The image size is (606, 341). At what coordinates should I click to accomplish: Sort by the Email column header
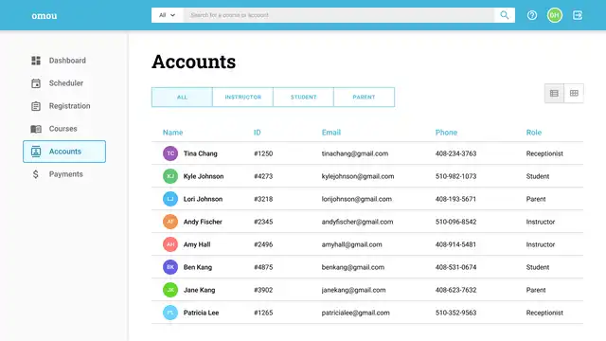331,133
